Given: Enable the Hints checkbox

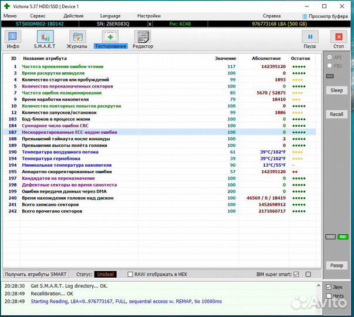Looking at the screenshot, I should coord(329,296).
